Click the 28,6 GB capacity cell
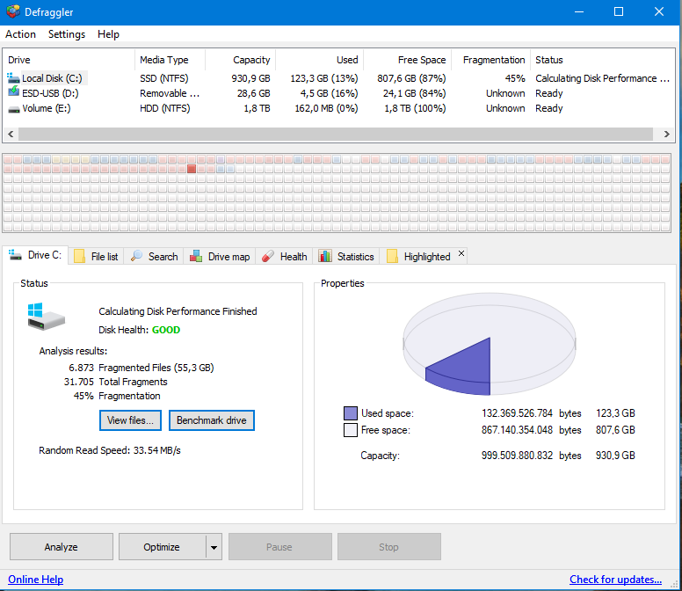The width and height of the screenshot is (682, 591). click(x=254, y=93)
